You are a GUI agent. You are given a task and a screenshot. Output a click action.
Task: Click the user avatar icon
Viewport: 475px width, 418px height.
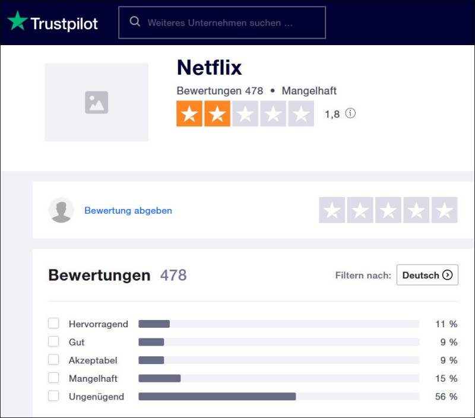click(x=61, y=210)
